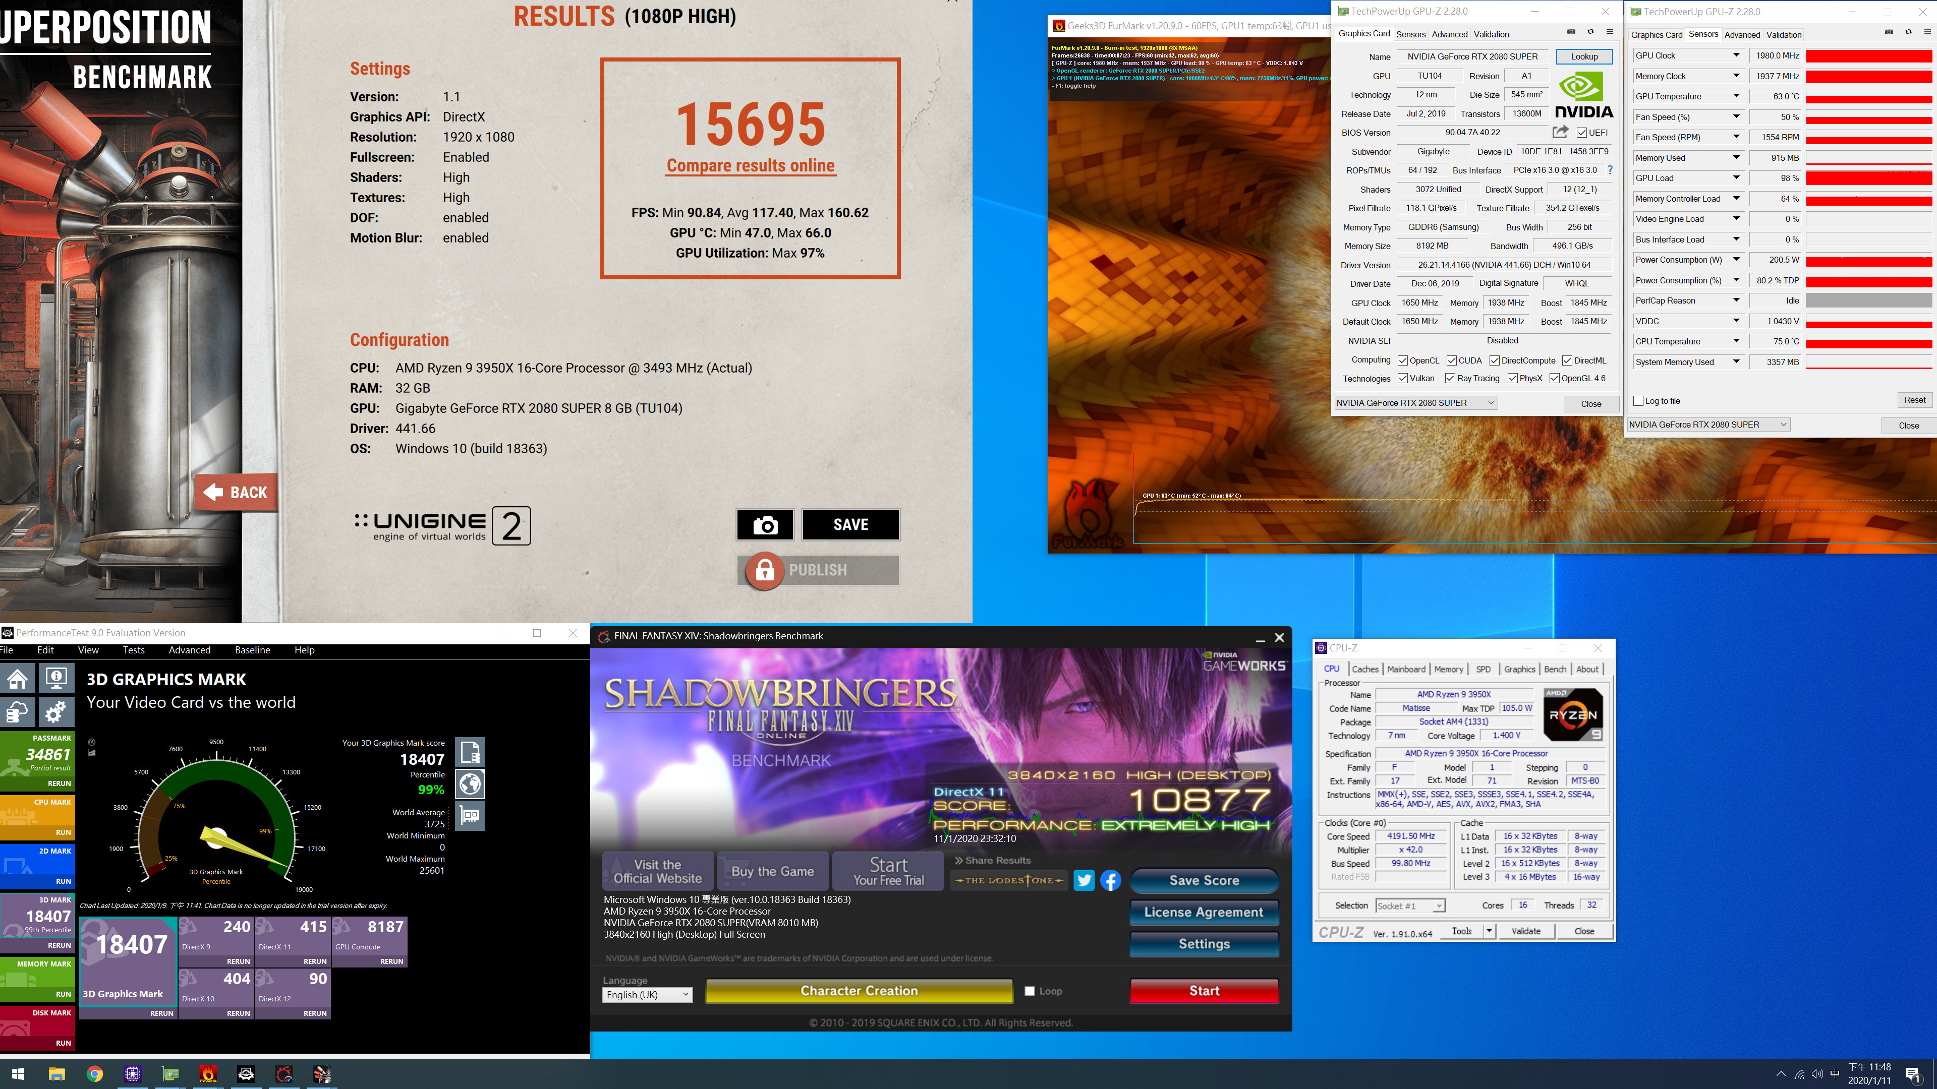
Task: Click refresh icon in left GPU-Z window
Action: pyautogui.click(x=1590, y=32)
